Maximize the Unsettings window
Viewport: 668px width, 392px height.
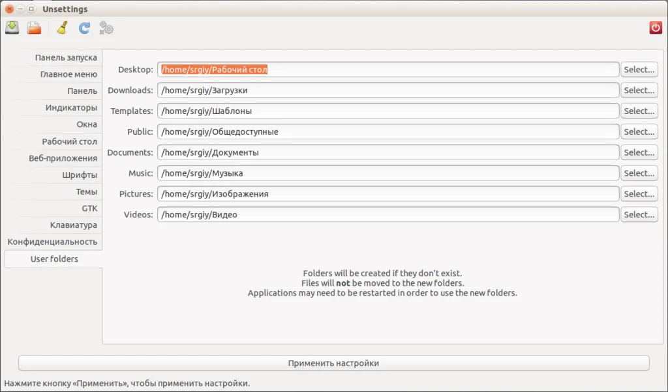pyautogui.click(x=31, y=8)
